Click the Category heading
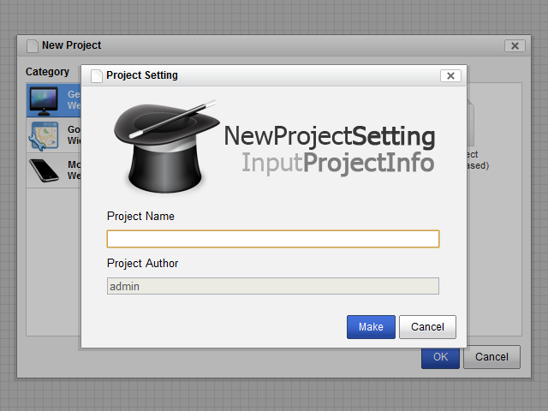Image resolution: width=548 pixels, height=411 pixels. [47, 72]
